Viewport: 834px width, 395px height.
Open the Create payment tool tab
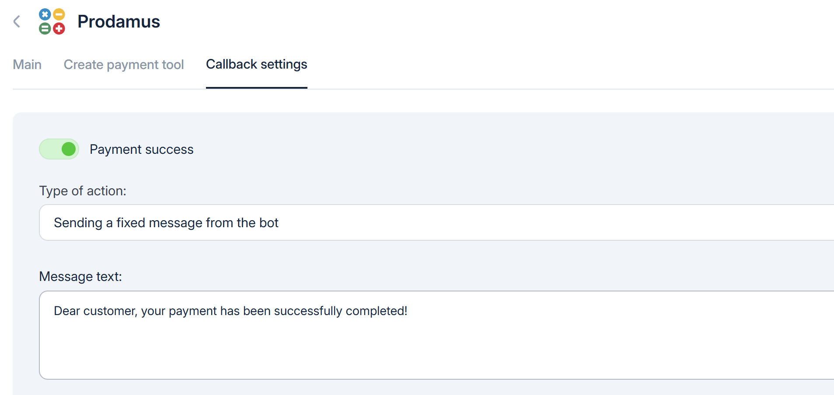click(124, 65)
